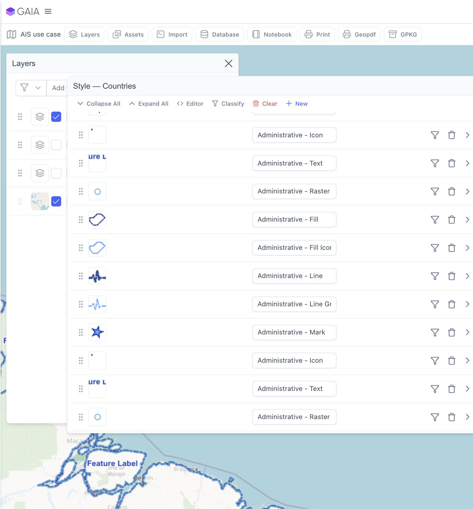Uncheck the first layer's visibility checkbox

point(56,117)
